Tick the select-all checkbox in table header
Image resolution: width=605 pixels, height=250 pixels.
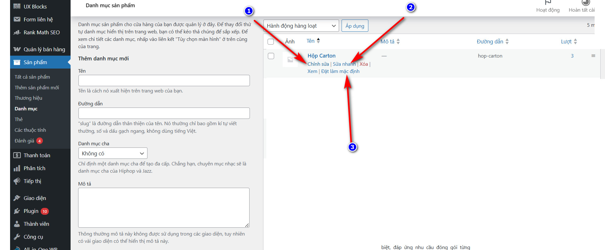pyautogui.click(x=271, y=42)
